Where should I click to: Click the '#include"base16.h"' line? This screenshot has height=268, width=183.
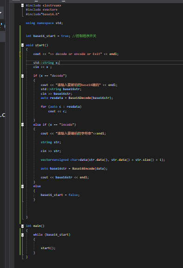point(43,14)
